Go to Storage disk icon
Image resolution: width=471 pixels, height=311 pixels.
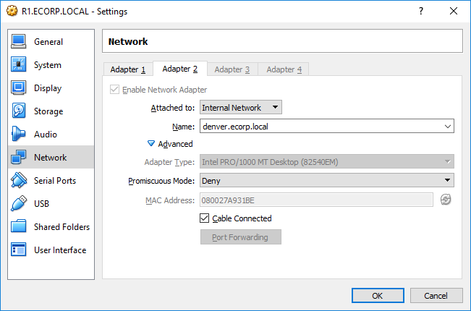coord(19,111)
